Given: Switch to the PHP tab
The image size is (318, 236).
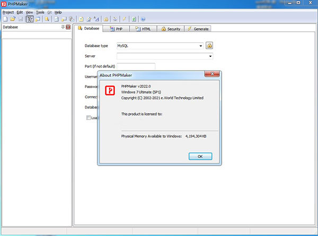Looking at the screenshot, I should click(x=116, y=29).
